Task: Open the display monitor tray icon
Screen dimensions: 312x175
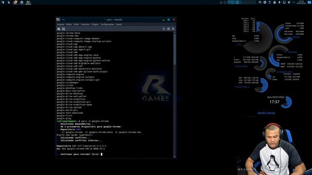Action: pos(284,2)
